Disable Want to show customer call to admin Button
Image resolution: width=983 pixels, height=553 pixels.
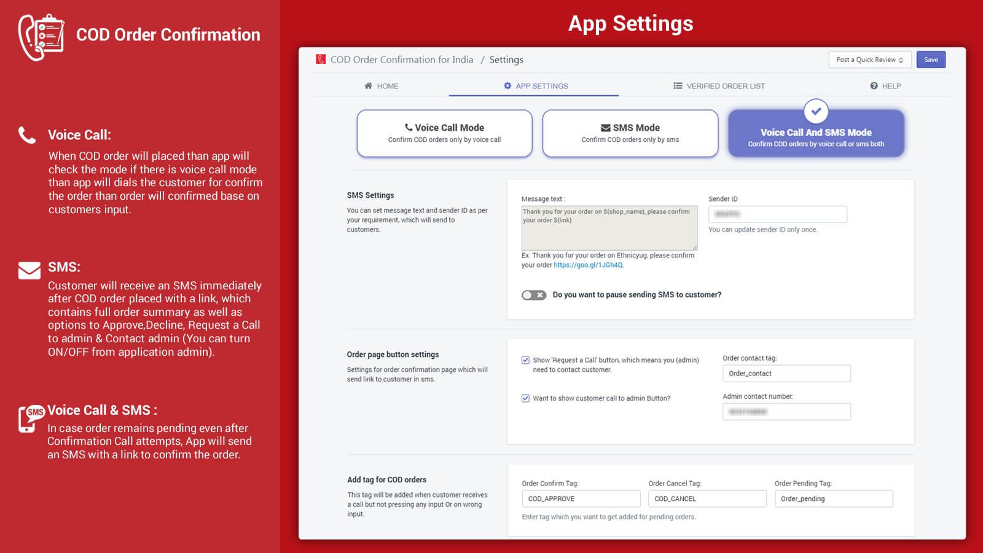pos(525,398)
